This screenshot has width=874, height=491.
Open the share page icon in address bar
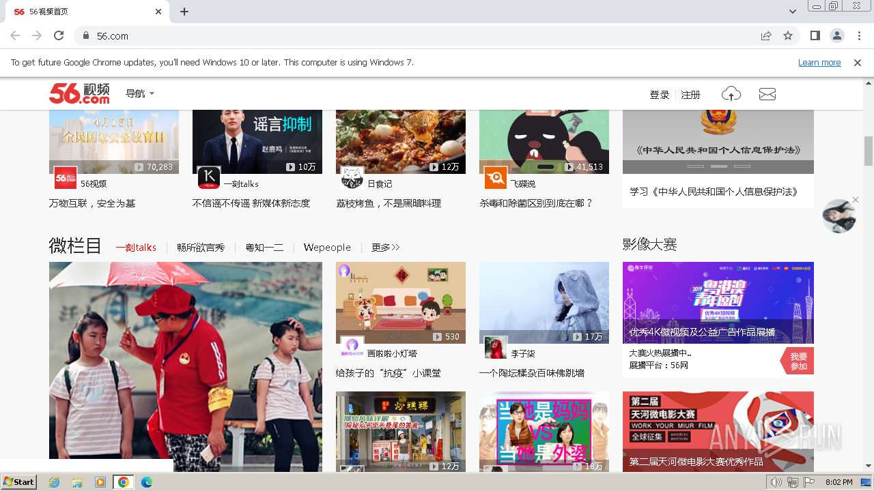click(x=766, y=35)
